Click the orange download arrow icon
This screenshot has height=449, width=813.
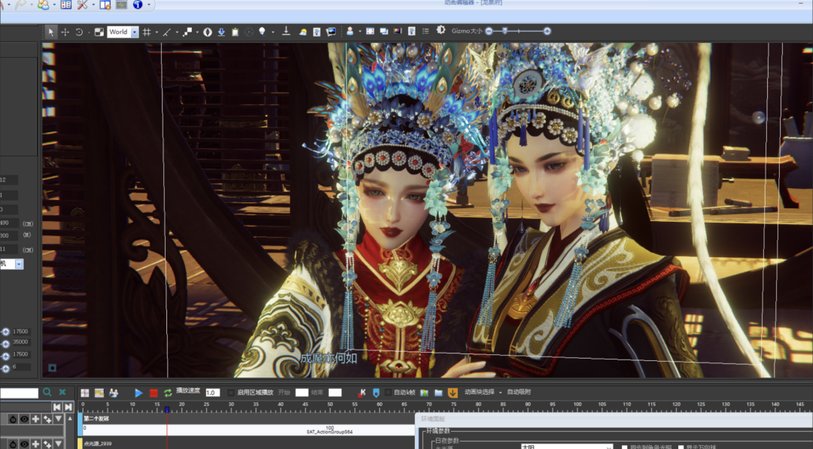[452, 393]
